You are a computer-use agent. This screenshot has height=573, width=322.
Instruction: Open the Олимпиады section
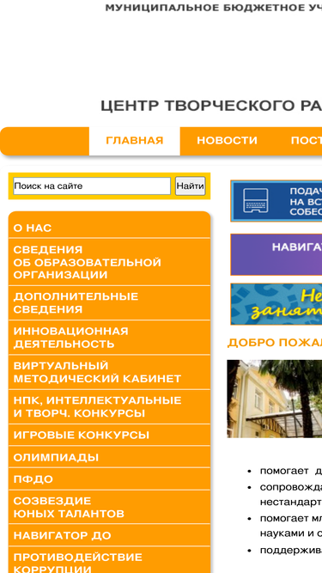pyautogui.click(x=110, y=457)
